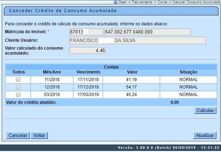Go back using the Voltar button
The width and height of the screenshot is (221, 152).
click(39, 136)
